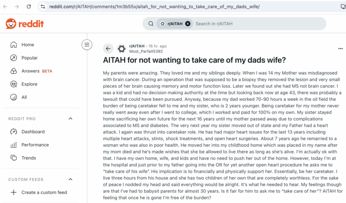This screenshot has width=346, height=203.
Task: Open the post options three-dot menu
Action: point(340,49)
